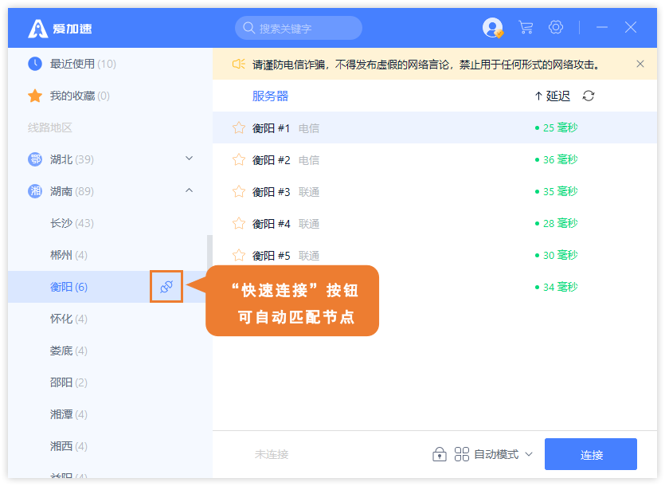Click the lock icon near 自动模式
The image size is (665, 486).
[439, 454]
